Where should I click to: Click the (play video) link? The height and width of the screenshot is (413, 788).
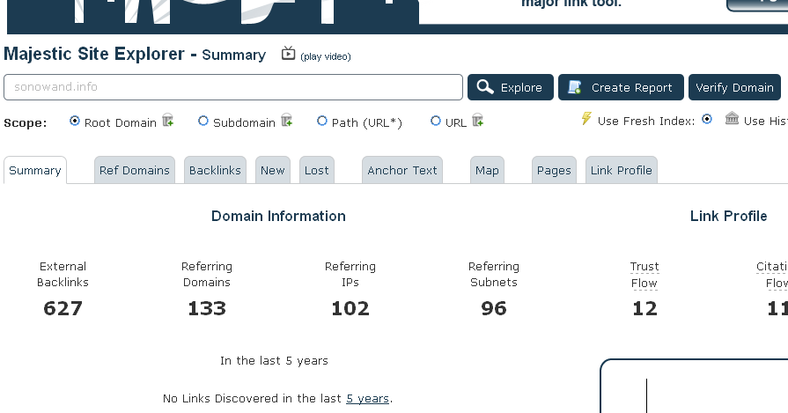pos(326,56)
